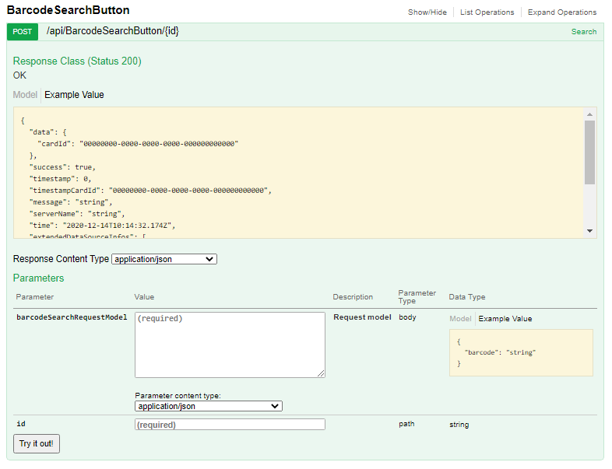Click Show/Hide link
The width and height of the screenshot is (612, 469).
pos(427,12)
